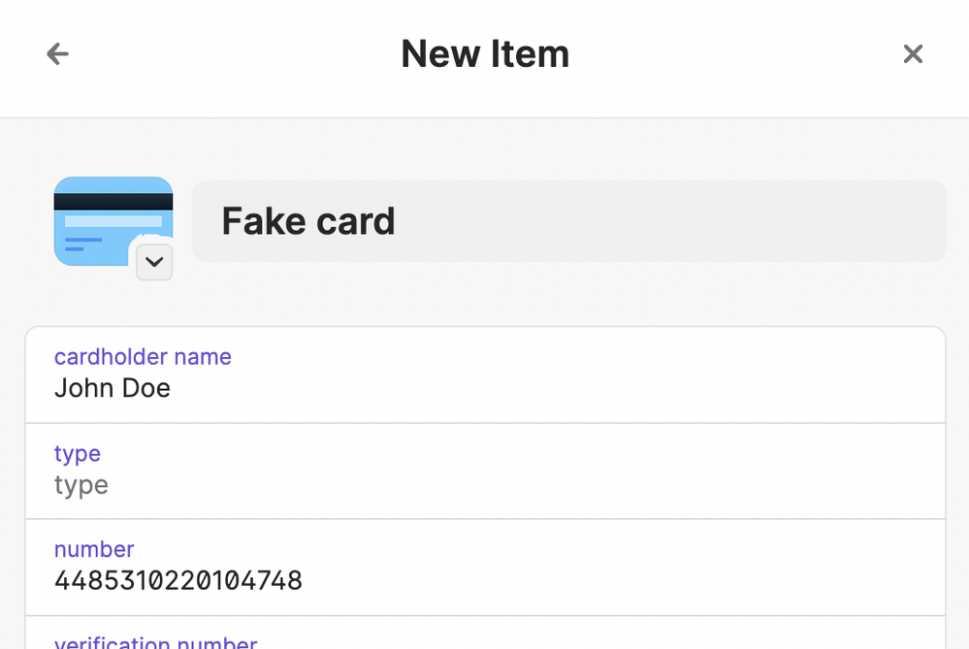Image resolution: width=969 pixels, height=649 pixels.
Task: Open the icon chooser chevron dropdown
Action: [x=154, y=262]
